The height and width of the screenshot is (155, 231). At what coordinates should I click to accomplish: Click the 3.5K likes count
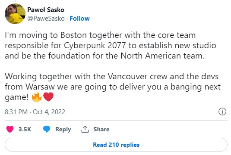pyautogui.click(x=25, y=129)
